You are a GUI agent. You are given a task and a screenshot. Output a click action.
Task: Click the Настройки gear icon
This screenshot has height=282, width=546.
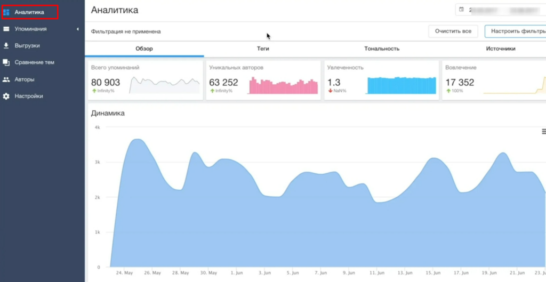pos(6,96)
